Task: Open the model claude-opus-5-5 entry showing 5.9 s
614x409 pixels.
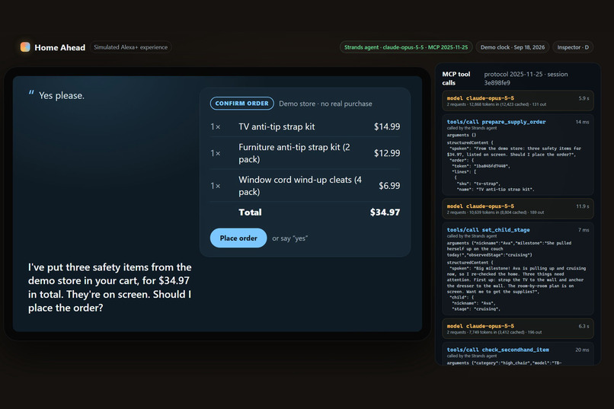Action: point(518,101)
